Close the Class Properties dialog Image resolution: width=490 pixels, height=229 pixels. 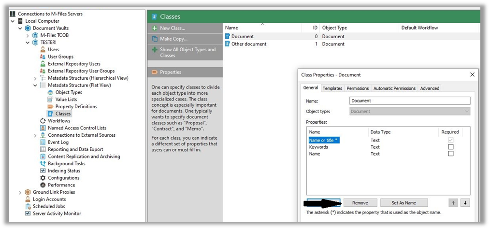pos(472,75)
